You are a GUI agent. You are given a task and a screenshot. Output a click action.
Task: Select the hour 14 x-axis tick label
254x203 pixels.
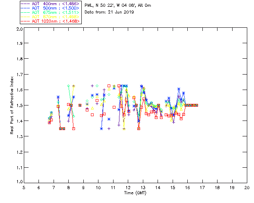point(158,188)
